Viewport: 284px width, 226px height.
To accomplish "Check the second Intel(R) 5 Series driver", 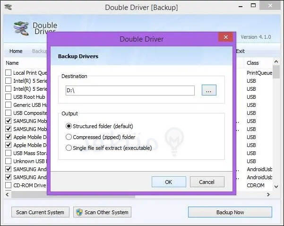I will click(x=8, y=89).
